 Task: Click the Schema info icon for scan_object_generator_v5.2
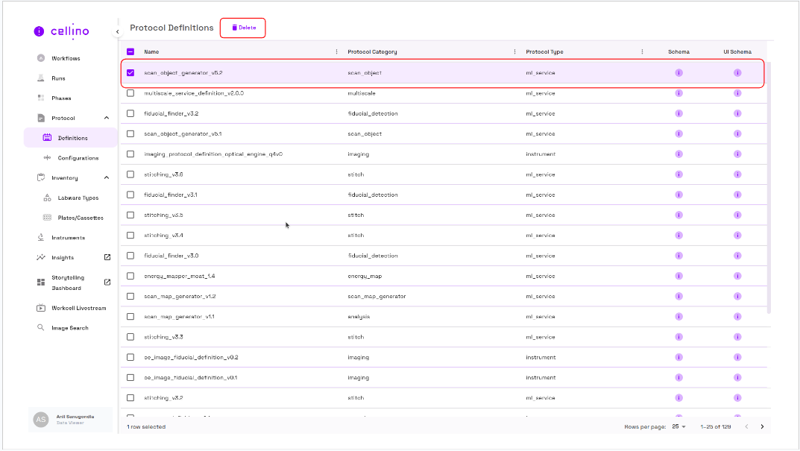point(678,73)
